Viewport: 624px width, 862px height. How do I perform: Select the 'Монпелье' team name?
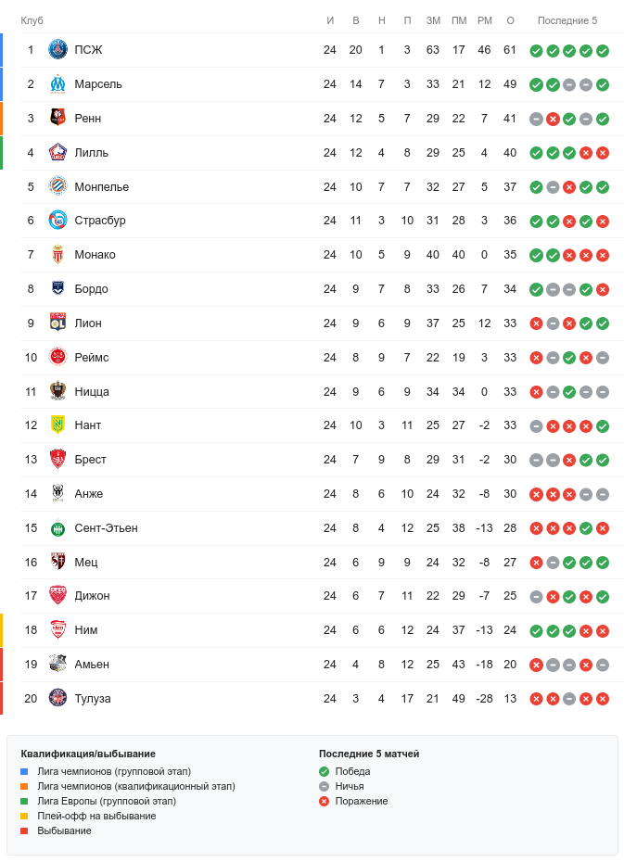102,187
